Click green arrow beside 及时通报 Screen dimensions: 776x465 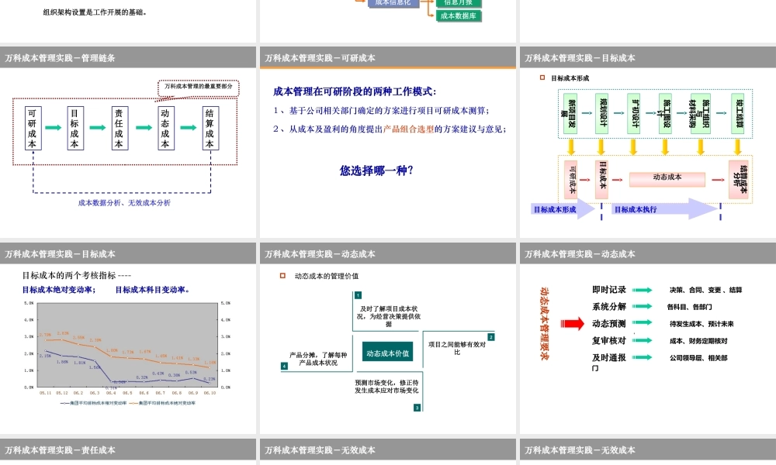click(x=643, y=356)
